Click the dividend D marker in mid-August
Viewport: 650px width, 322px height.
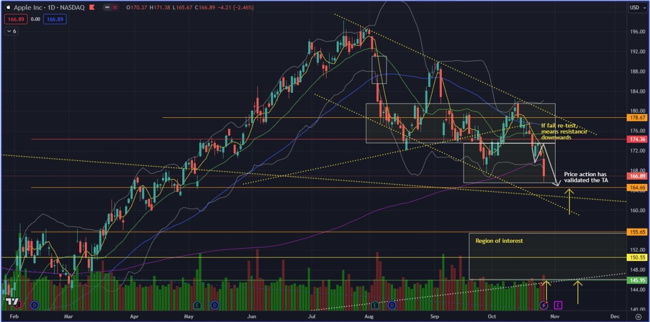tap(393, 305)
